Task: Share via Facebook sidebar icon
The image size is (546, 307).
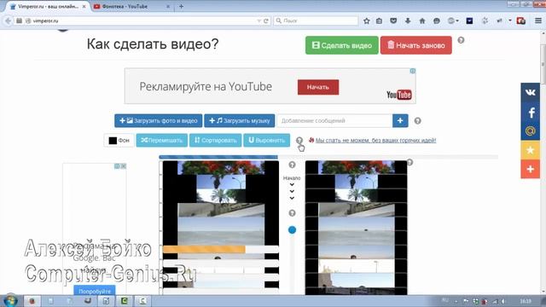Action: point(531,112)
